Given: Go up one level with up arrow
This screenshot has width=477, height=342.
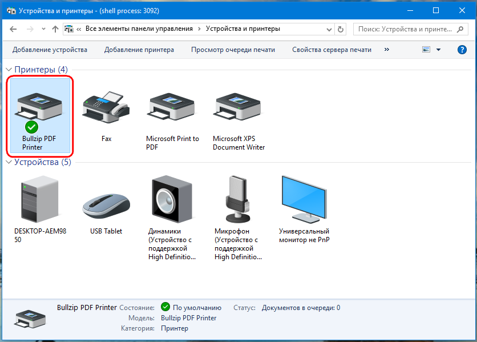Looking at the screenshot, I should coord(55,29).
